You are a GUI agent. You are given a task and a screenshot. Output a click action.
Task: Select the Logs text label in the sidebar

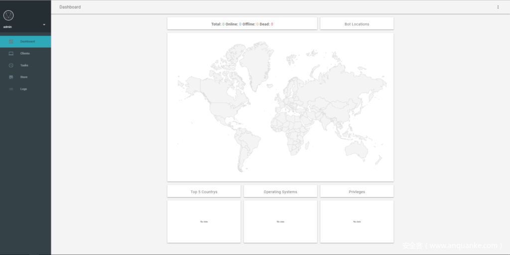[23, 89]
